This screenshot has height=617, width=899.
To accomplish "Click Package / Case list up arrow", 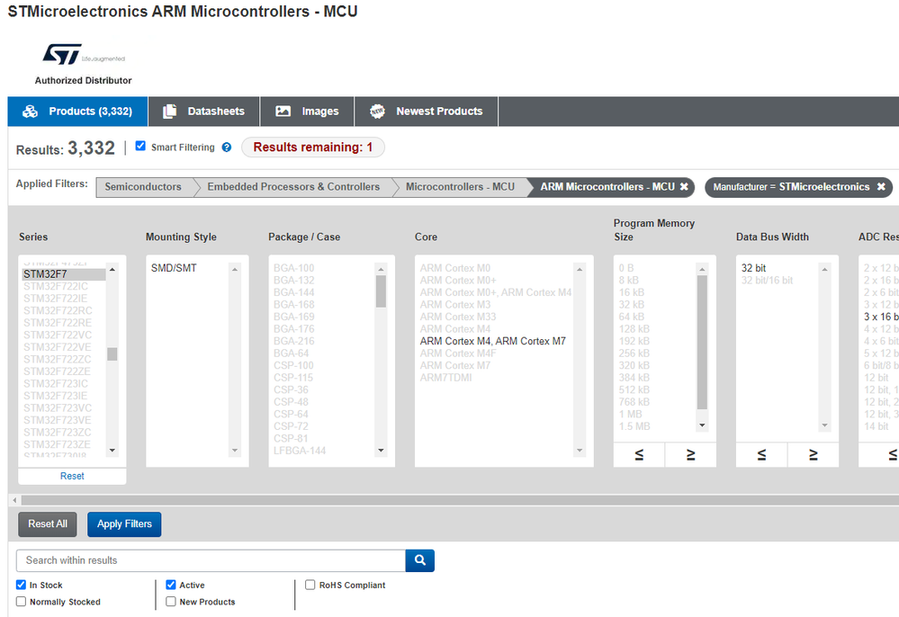I will coord(381,269).
